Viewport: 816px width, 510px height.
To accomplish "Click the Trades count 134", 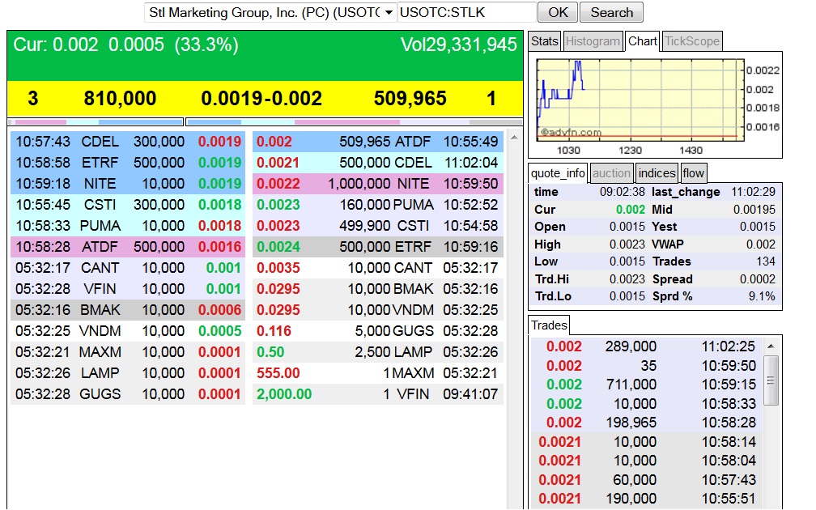I will (x=766, y=261).
